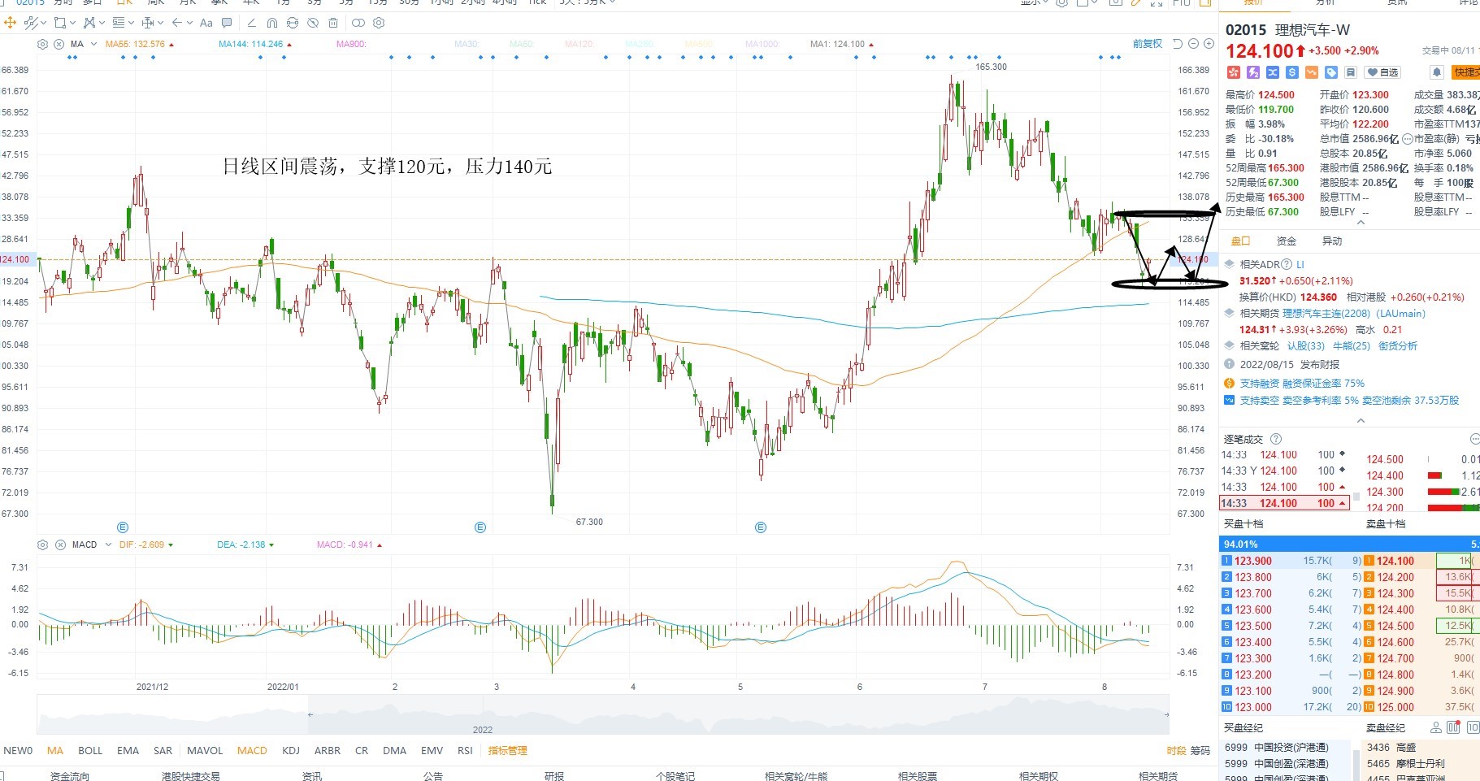Select the KDJ indicator tab
The width and height of the screenshot is (1480, 781).
tap(291, 751)
